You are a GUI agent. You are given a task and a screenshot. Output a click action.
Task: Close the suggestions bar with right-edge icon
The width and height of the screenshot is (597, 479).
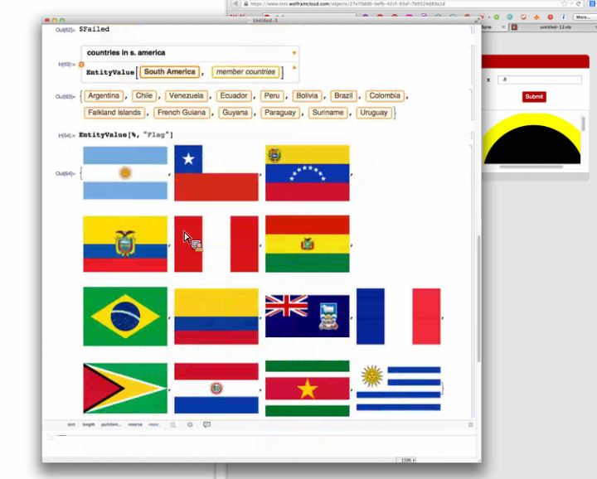(x=470, y=424)
